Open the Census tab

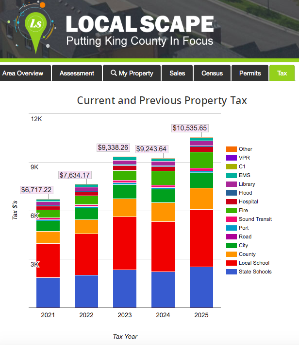(212, 73)
